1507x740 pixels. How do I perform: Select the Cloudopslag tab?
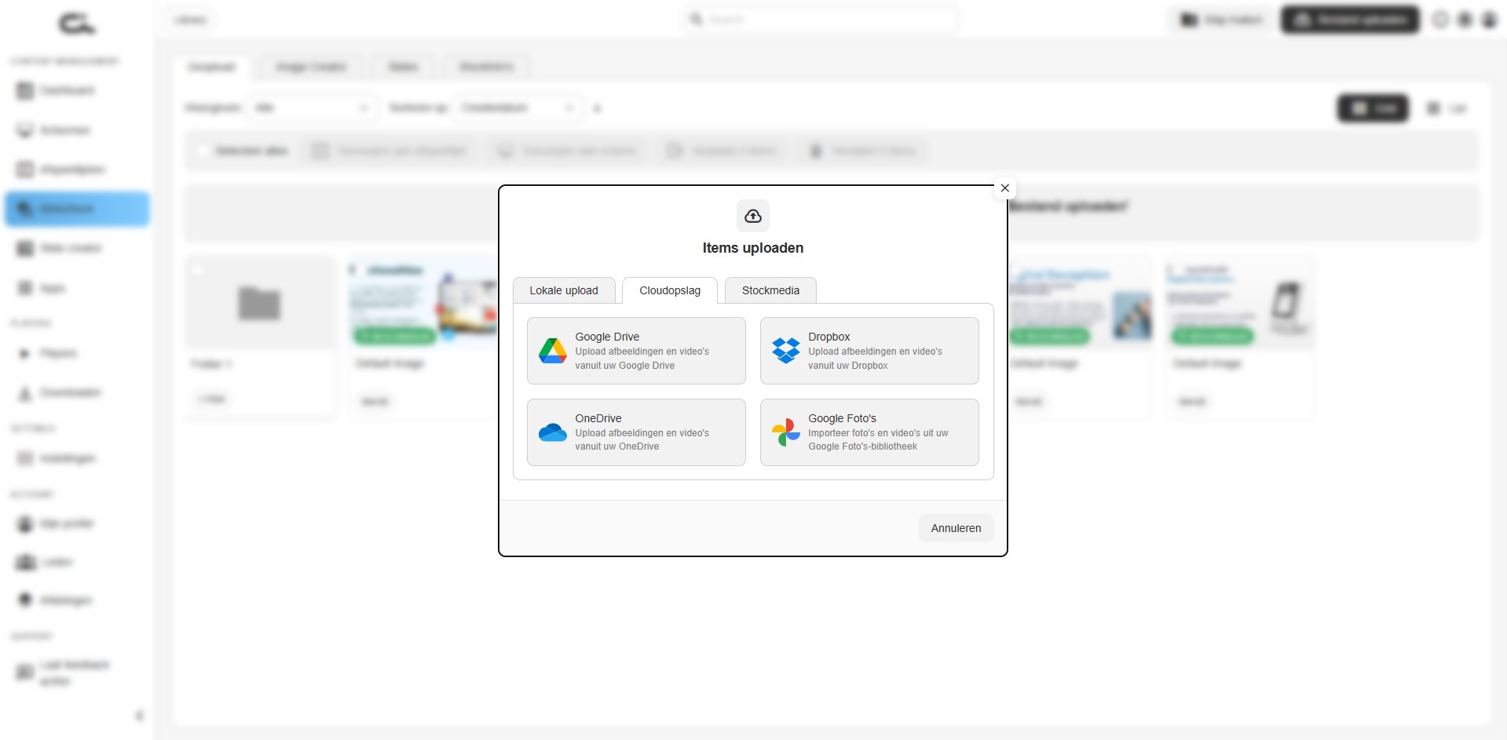(670, 290)
